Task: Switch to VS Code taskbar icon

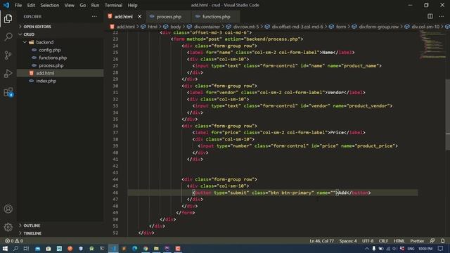Action: tap(113, 248)
